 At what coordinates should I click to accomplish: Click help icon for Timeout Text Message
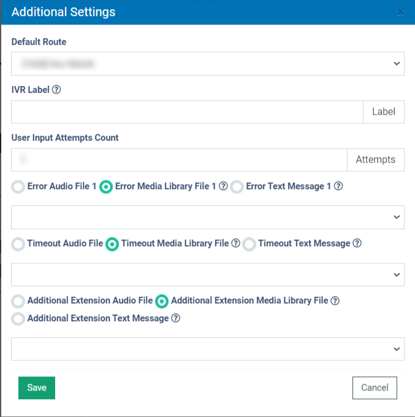click(357, 244)
